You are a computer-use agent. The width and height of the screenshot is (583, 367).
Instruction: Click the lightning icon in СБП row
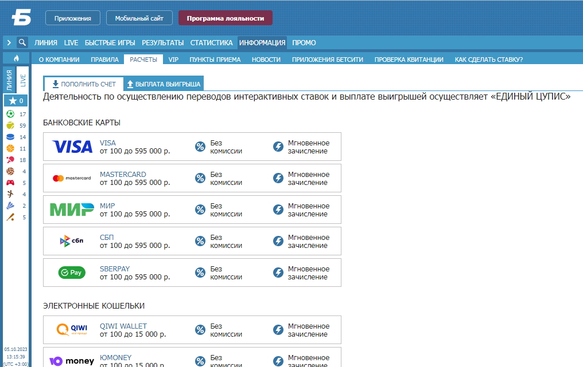[278, 241]
